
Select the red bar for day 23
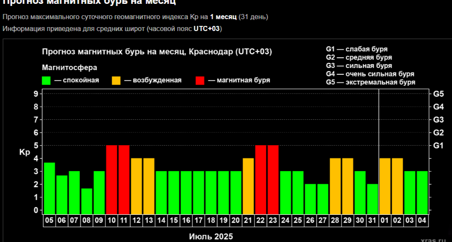click(273, 179)
